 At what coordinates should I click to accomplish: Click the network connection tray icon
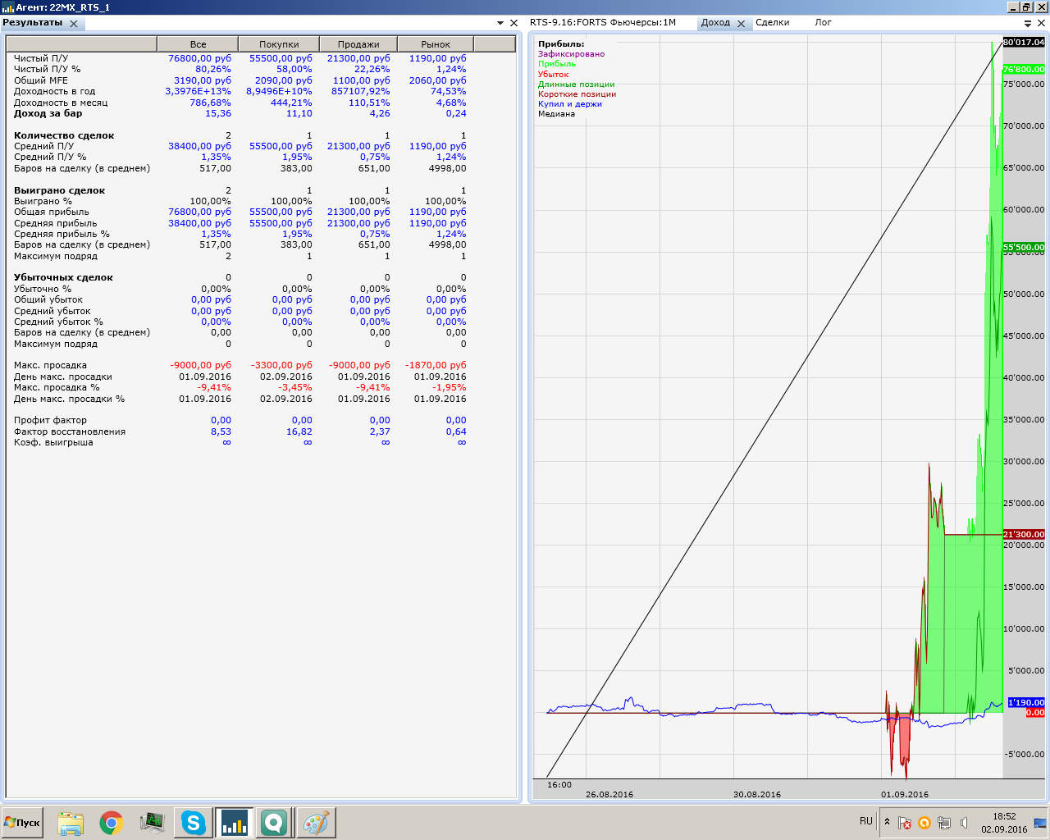[944, 823]
